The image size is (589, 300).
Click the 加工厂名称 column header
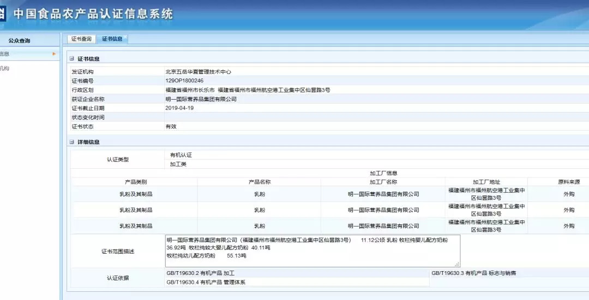pos(383,182)
